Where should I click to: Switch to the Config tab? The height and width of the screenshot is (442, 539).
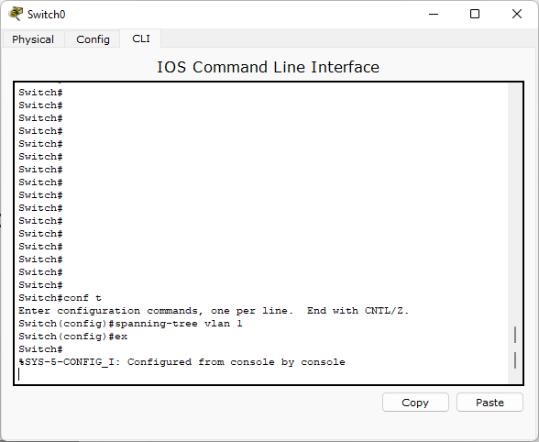click(x=93, y=39)
